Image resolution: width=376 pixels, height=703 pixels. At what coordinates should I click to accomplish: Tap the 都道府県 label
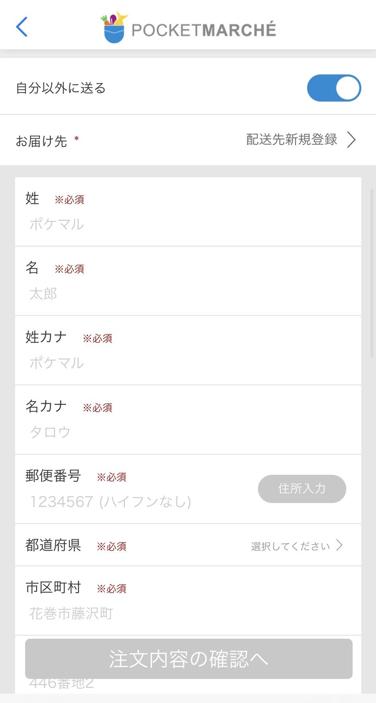click(x=53, y=545)
